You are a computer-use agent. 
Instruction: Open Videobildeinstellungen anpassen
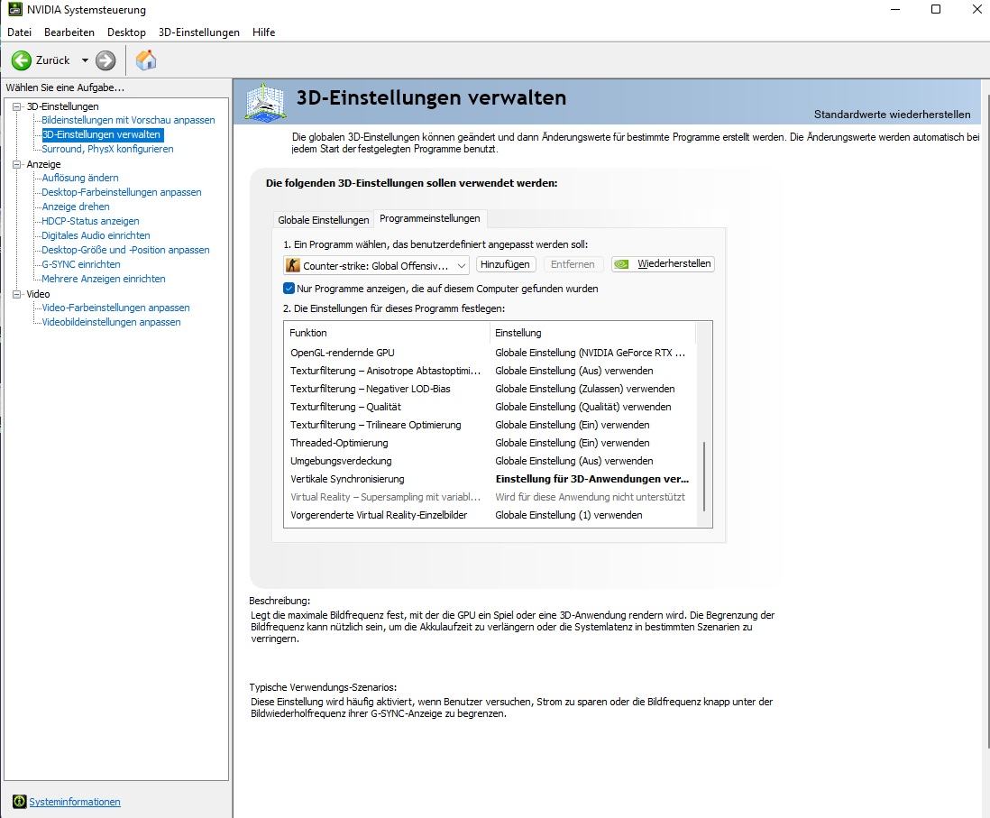click(x=111, y=322)
